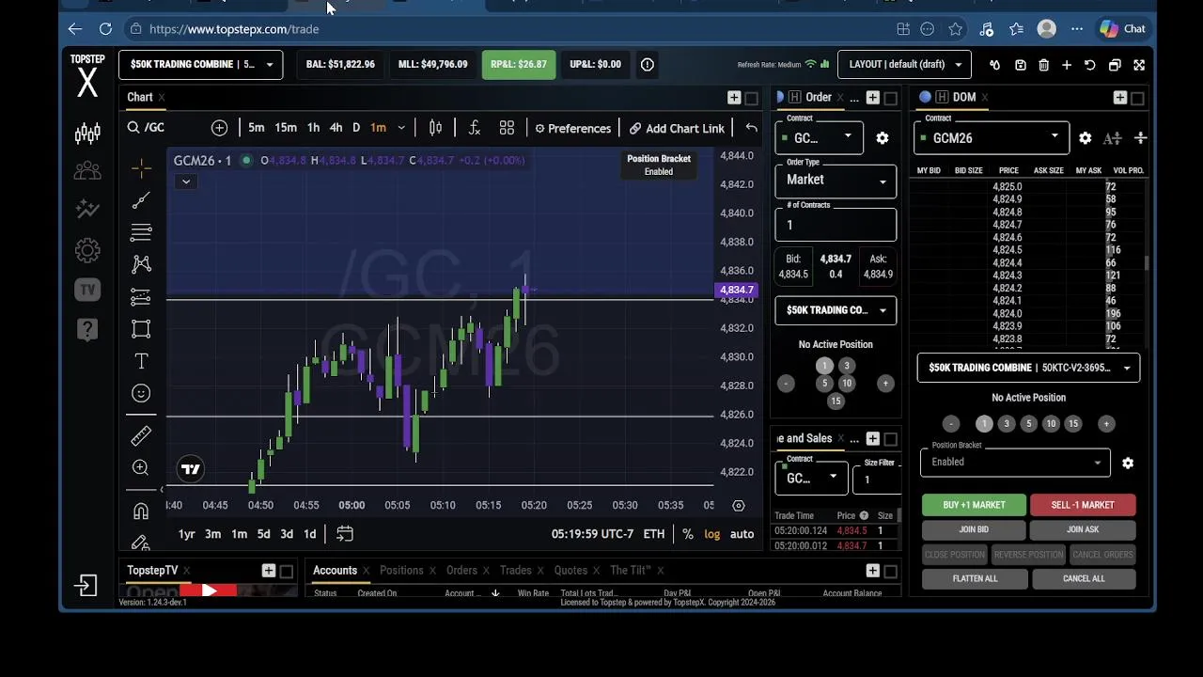Select the trend line drawing tool
The image size is (1203, 677).
coord(141,200)
